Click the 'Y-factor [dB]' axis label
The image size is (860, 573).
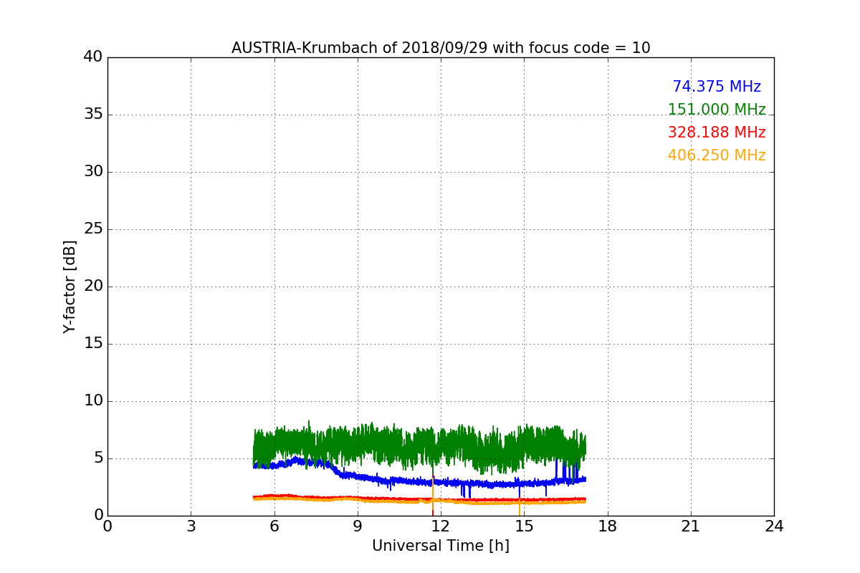click(x=70, y=286)
